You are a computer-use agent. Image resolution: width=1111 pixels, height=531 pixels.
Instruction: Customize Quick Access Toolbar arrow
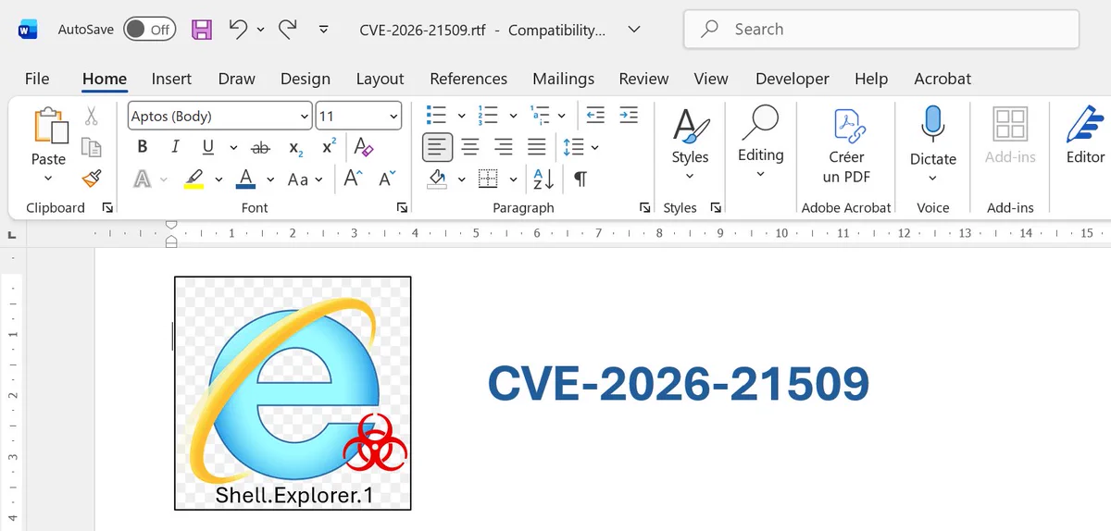(323, 30)
